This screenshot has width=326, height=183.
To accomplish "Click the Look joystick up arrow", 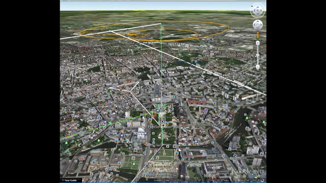I will tap(258, 7).
